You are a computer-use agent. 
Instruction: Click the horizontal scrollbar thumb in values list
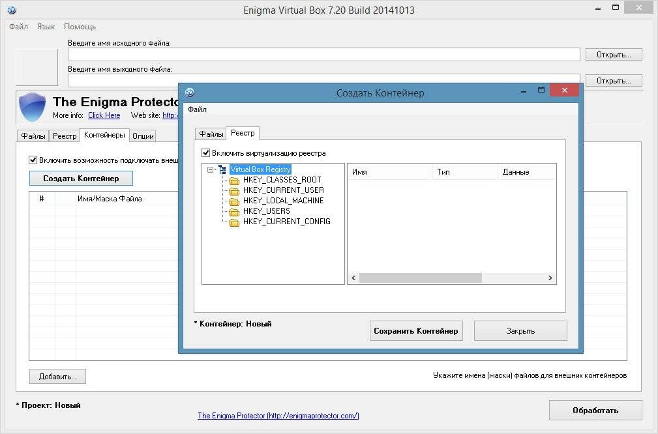point(420,278)
